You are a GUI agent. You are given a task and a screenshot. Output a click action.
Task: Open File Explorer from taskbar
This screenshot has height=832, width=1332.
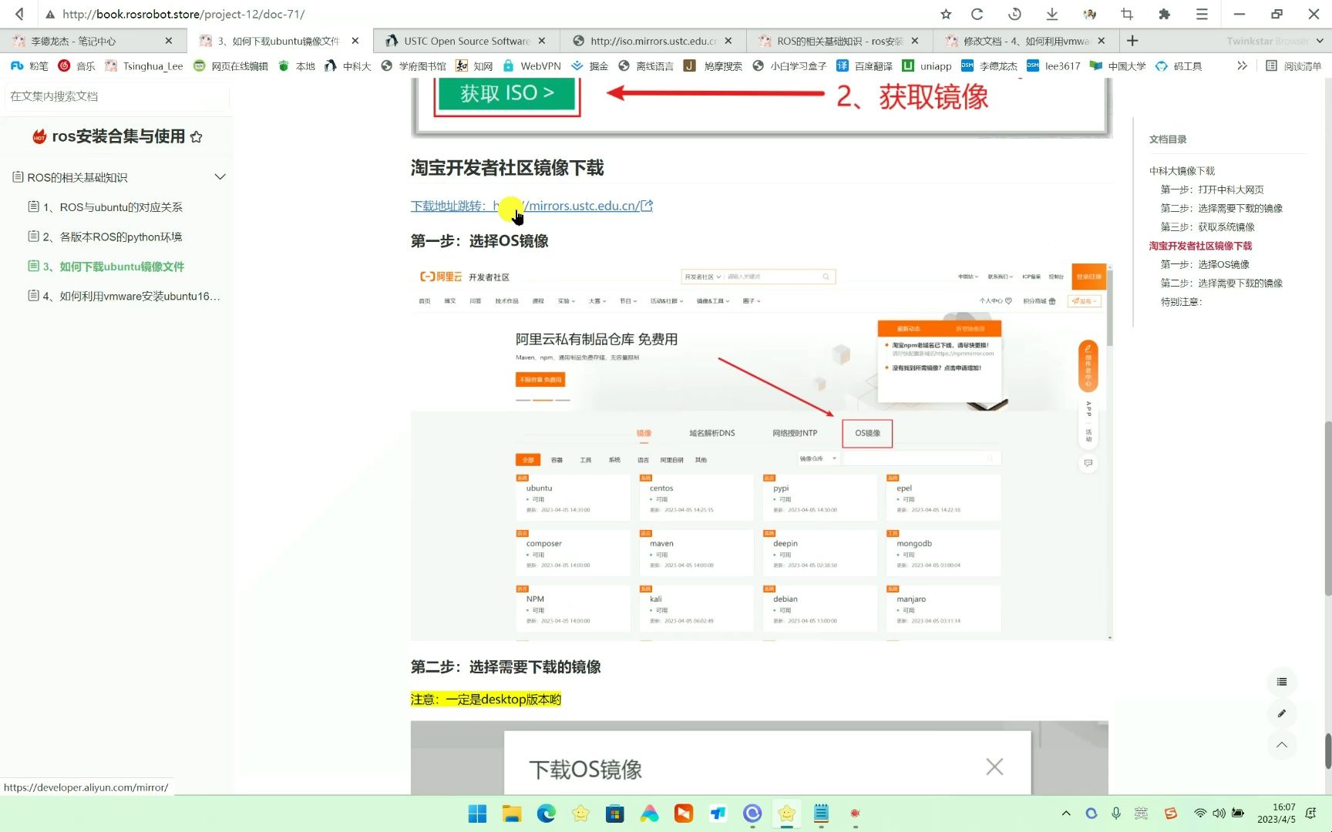pos(512,814)
